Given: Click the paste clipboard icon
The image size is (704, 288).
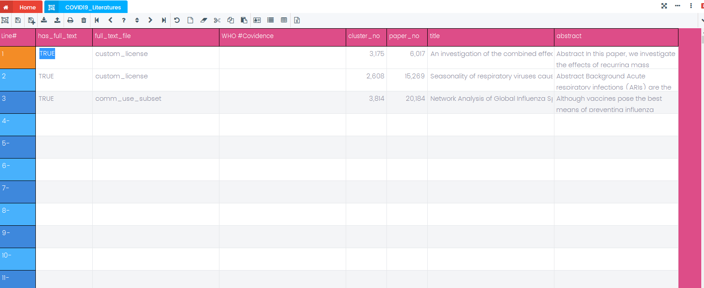Looking at the screenshot, I should pyautogui.click(x=244, y=20).
